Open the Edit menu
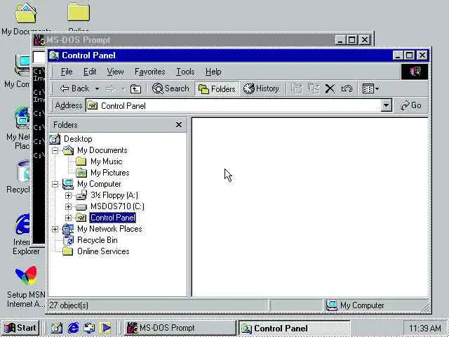Viewport: 449px width, 337px height. click(90, 72)
